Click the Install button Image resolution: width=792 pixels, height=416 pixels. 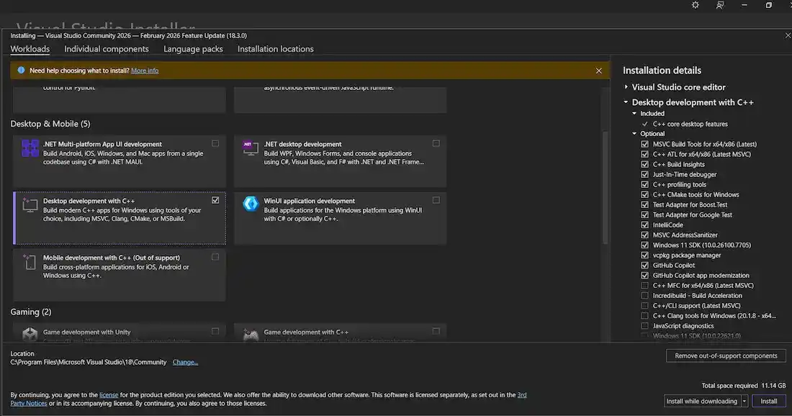pyautogui.click(x=769, y=401)
